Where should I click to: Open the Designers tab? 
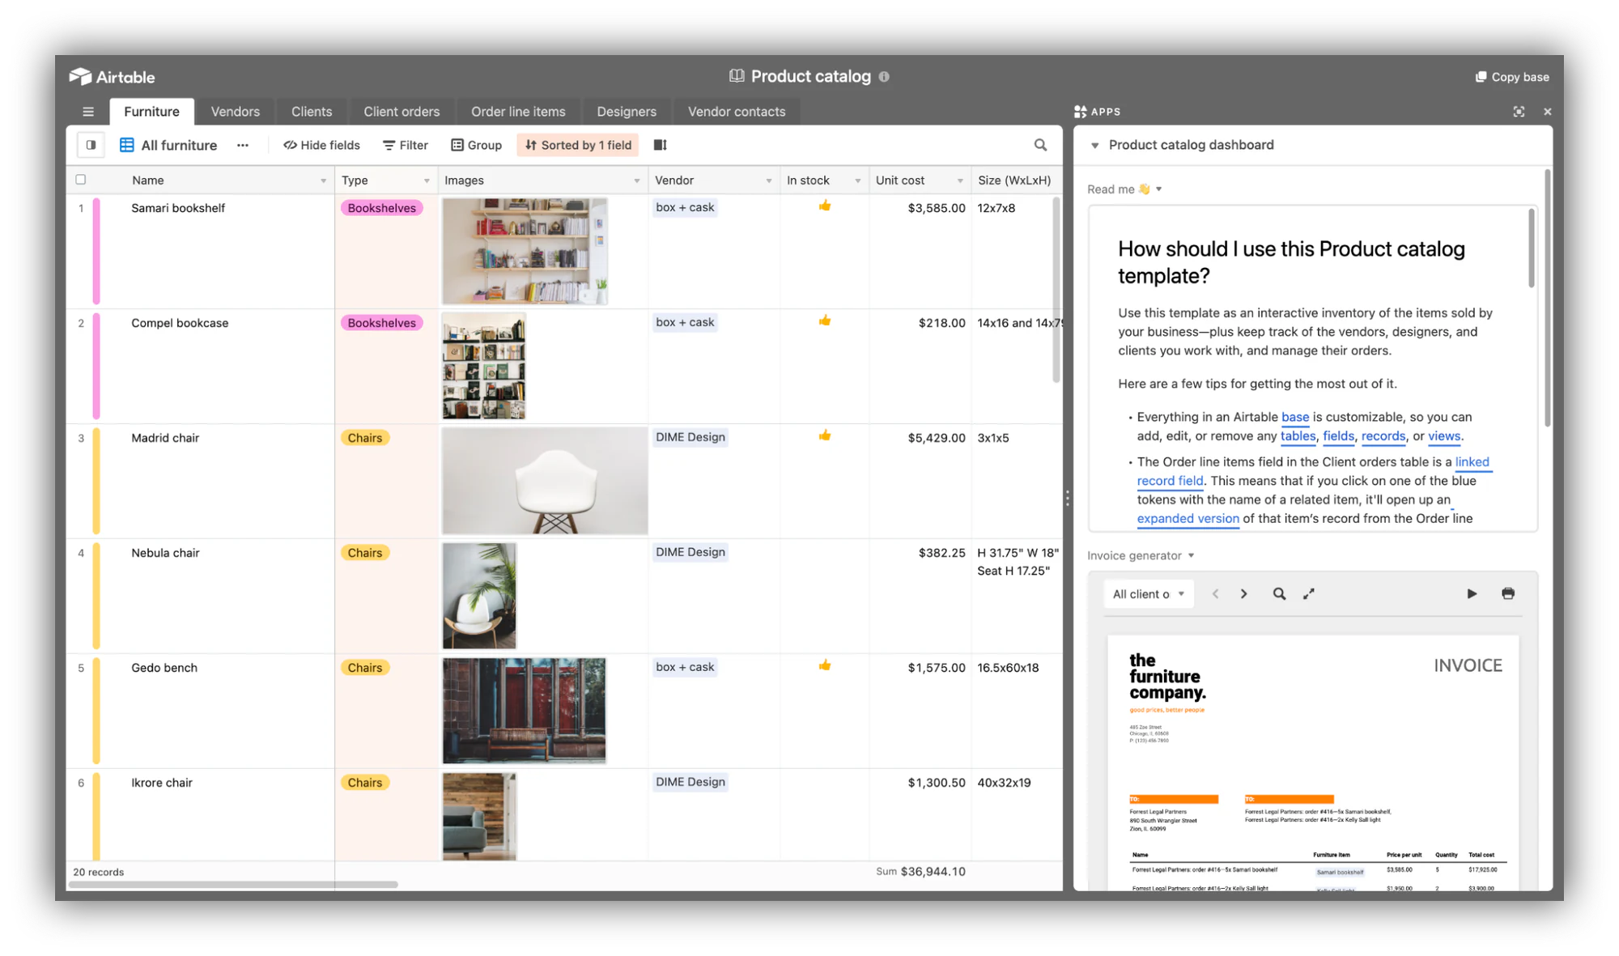tap(627, 112)
